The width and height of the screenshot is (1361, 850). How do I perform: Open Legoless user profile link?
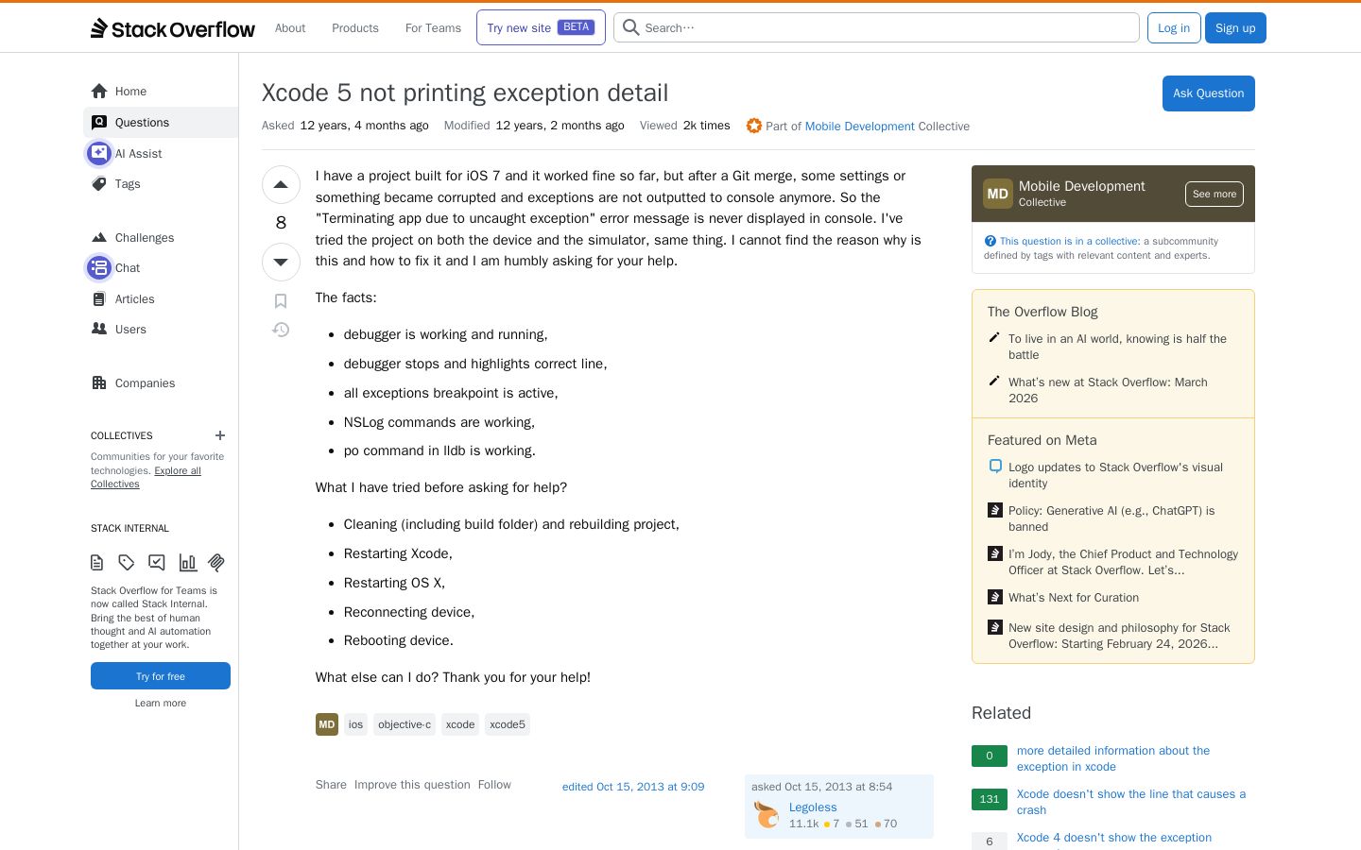click(x=813, y=807)
